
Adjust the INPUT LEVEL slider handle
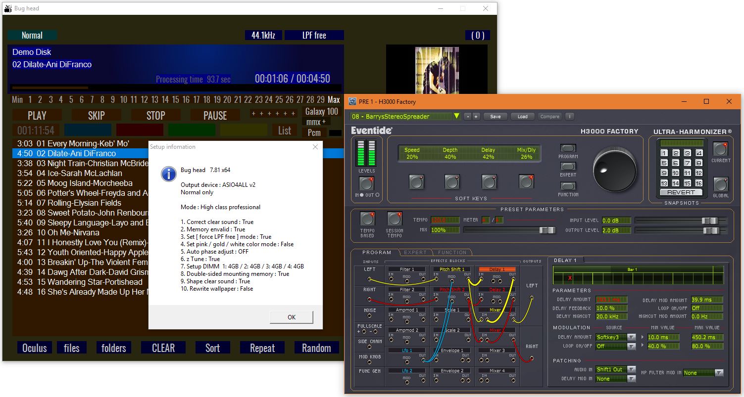click(710, 221)
